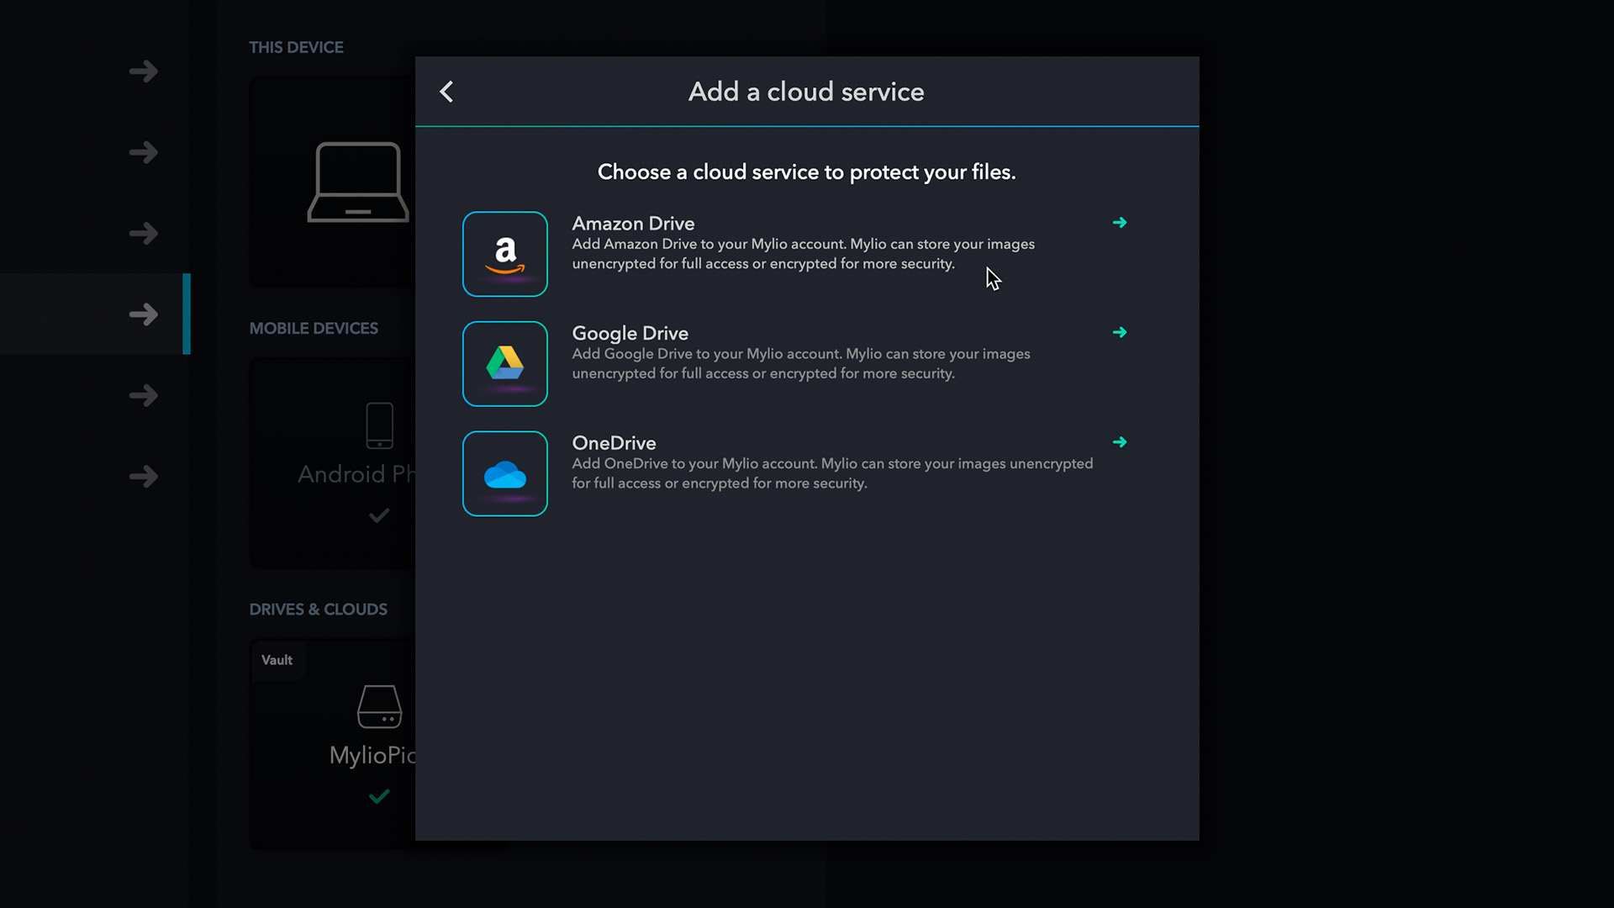
Task: Click the highlighted active sidebar arrow
Action: click(x=144, y=314)
